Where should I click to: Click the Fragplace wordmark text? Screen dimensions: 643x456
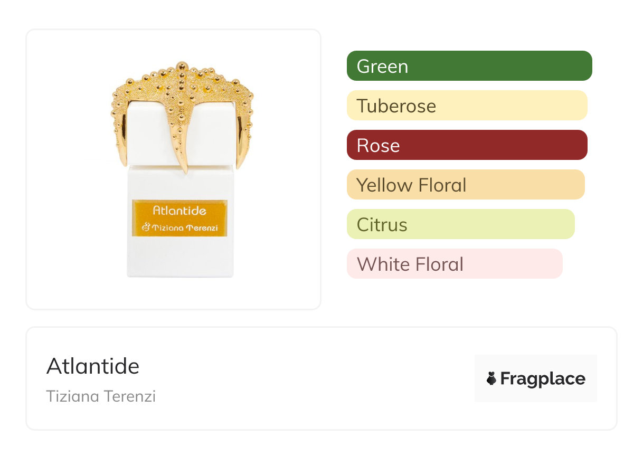coord(543,379)
